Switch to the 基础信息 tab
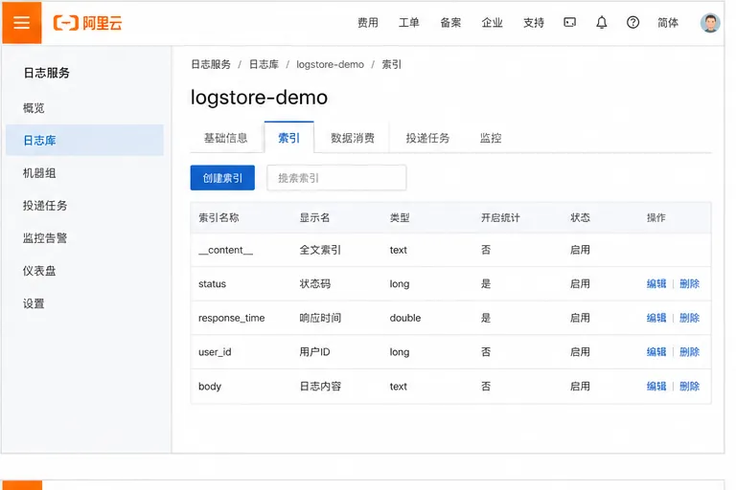Image resolution: width=736 pixels, height=490 pixels. (x=226, y=138)
